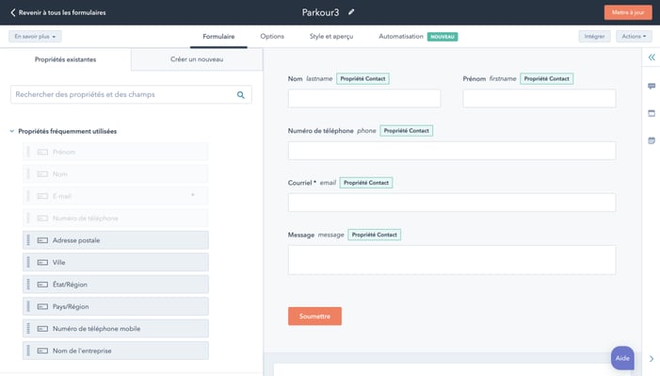Click Propriété Contact badge beside Nom
This screenshot has height=376, width=660.
(362, 79)
